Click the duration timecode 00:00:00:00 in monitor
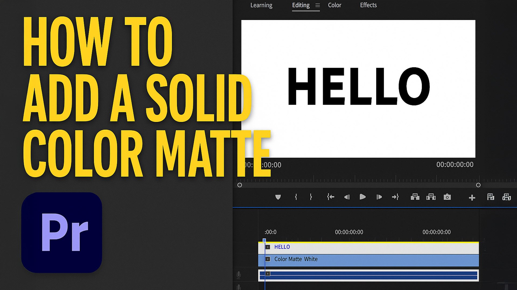This screenshot has width=517, height=290. (x=455, y=165)
